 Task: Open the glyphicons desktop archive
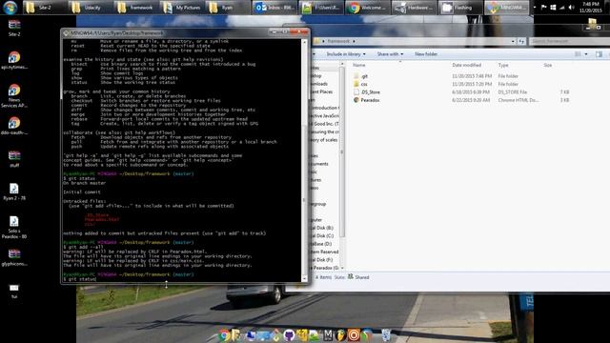click(14, 257)
